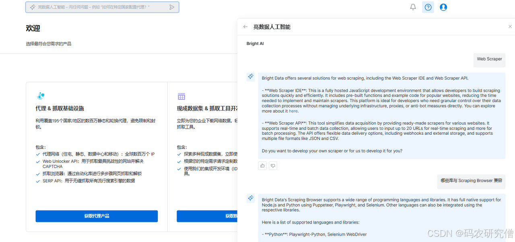This screenshot has width=515, height=242.
Task: Click the checkmark beside 代理网络
Action: coord(38,154)
